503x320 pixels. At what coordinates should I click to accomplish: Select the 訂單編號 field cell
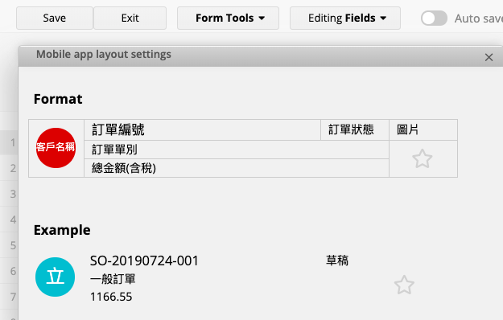(203, 129)
